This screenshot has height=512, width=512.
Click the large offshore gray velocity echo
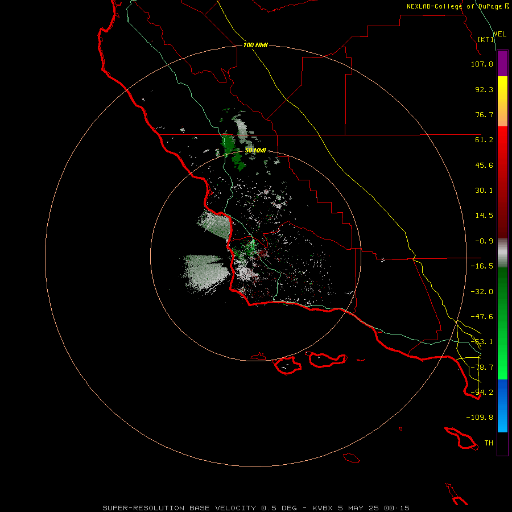pyautogui.click(x=205, y=273)
